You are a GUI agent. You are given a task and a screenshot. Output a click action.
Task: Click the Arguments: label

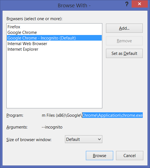point(17,127)
